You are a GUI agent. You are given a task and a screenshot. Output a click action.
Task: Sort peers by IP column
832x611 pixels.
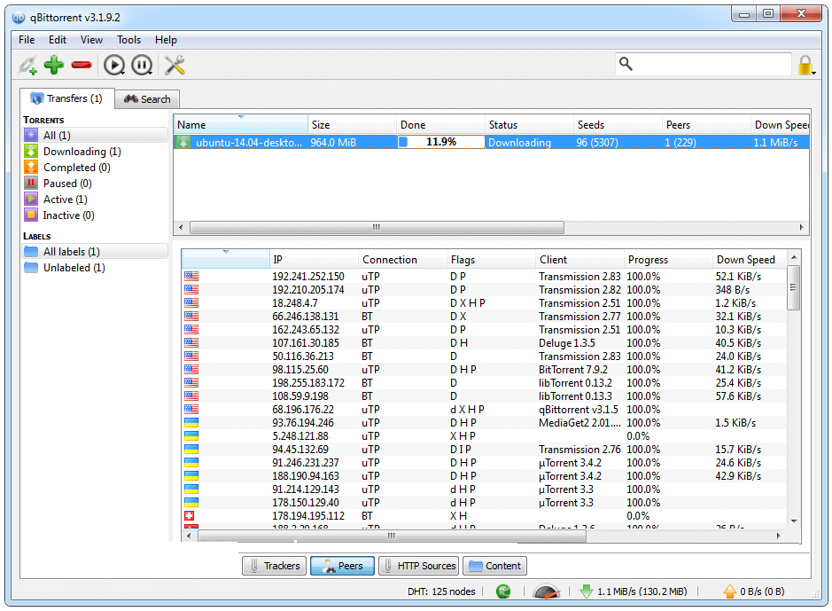pyautogui.click(x=315, y=260)
